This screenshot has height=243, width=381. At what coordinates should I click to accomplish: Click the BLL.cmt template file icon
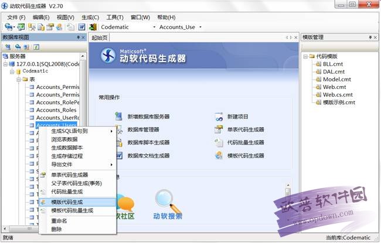click(x=318, y=64)
